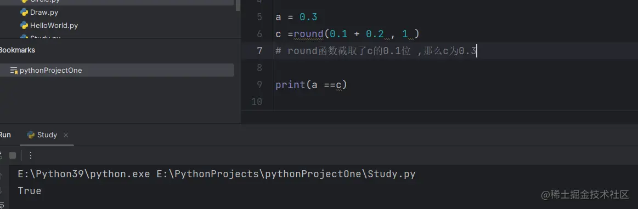Click the stop button in Run toolbar
This screenshot has width=638, height=209.
pos(13,155)
